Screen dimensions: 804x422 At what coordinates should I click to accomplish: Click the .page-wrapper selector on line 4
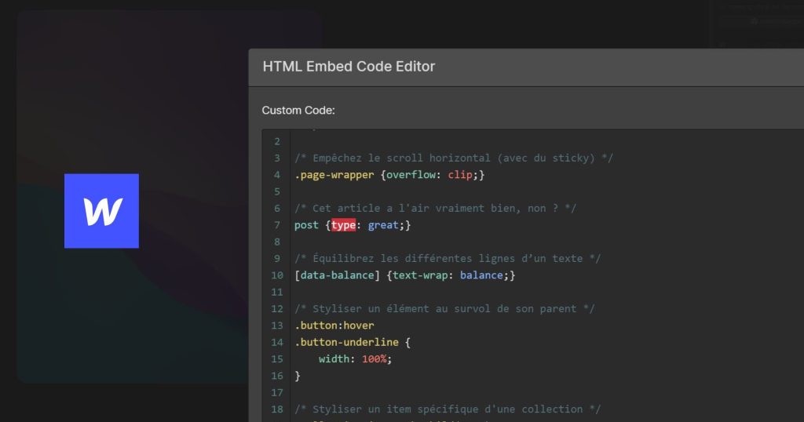pos(334,175)
